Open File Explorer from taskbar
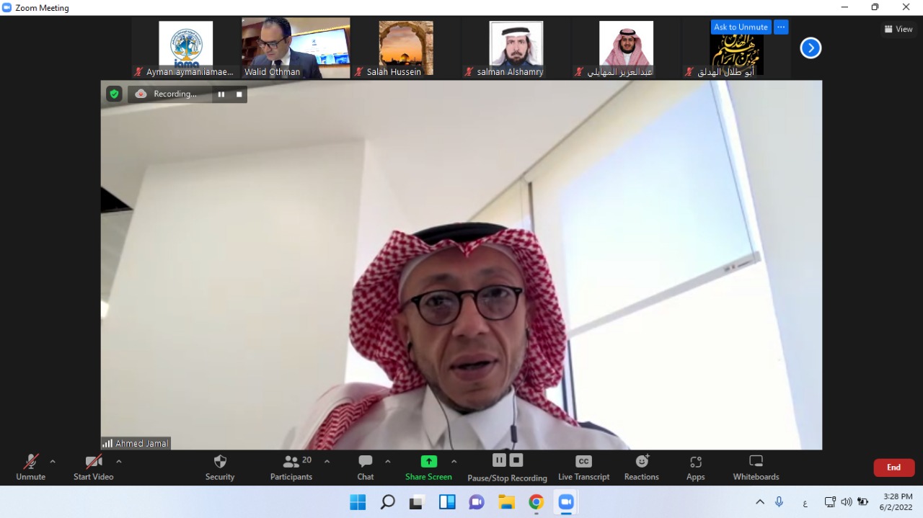Viewport: 923px width, 518px height. click(x=507, y=502)
